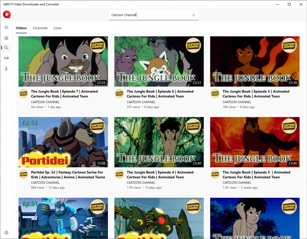The image size is (307, 239).
Task: Switch to the Channels tab
Action: (40, 28)
